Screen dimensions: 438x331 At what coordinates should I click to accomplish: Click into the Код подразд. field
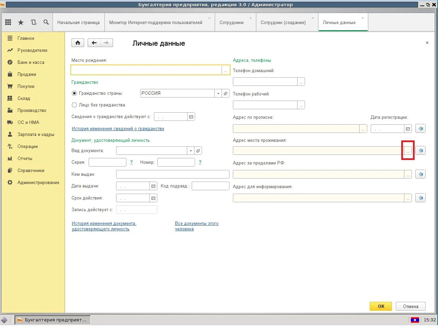211,186
